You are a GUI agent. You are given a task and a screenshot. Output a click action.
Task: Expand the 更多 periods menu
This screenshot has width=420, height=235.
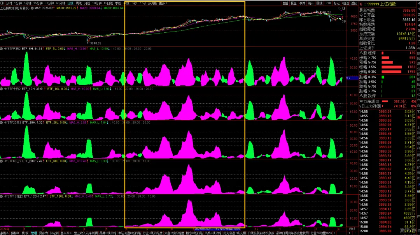point(163,3)
